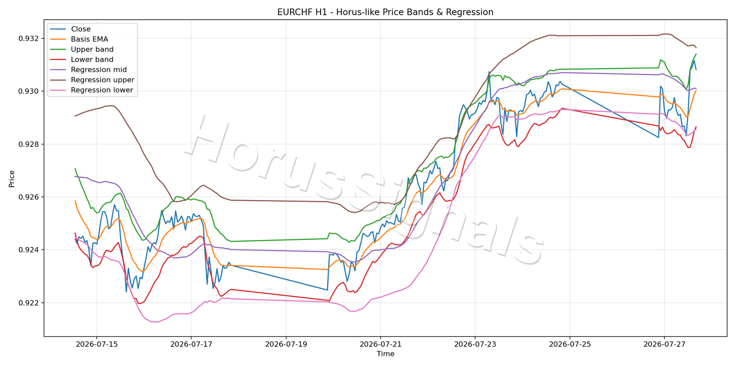Click the 2026-07-17 date tick label

click(191, 344)
